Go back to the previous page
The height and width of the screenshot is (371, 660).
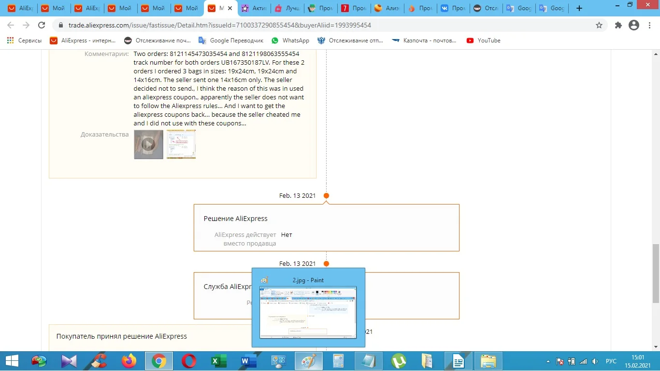11,25
